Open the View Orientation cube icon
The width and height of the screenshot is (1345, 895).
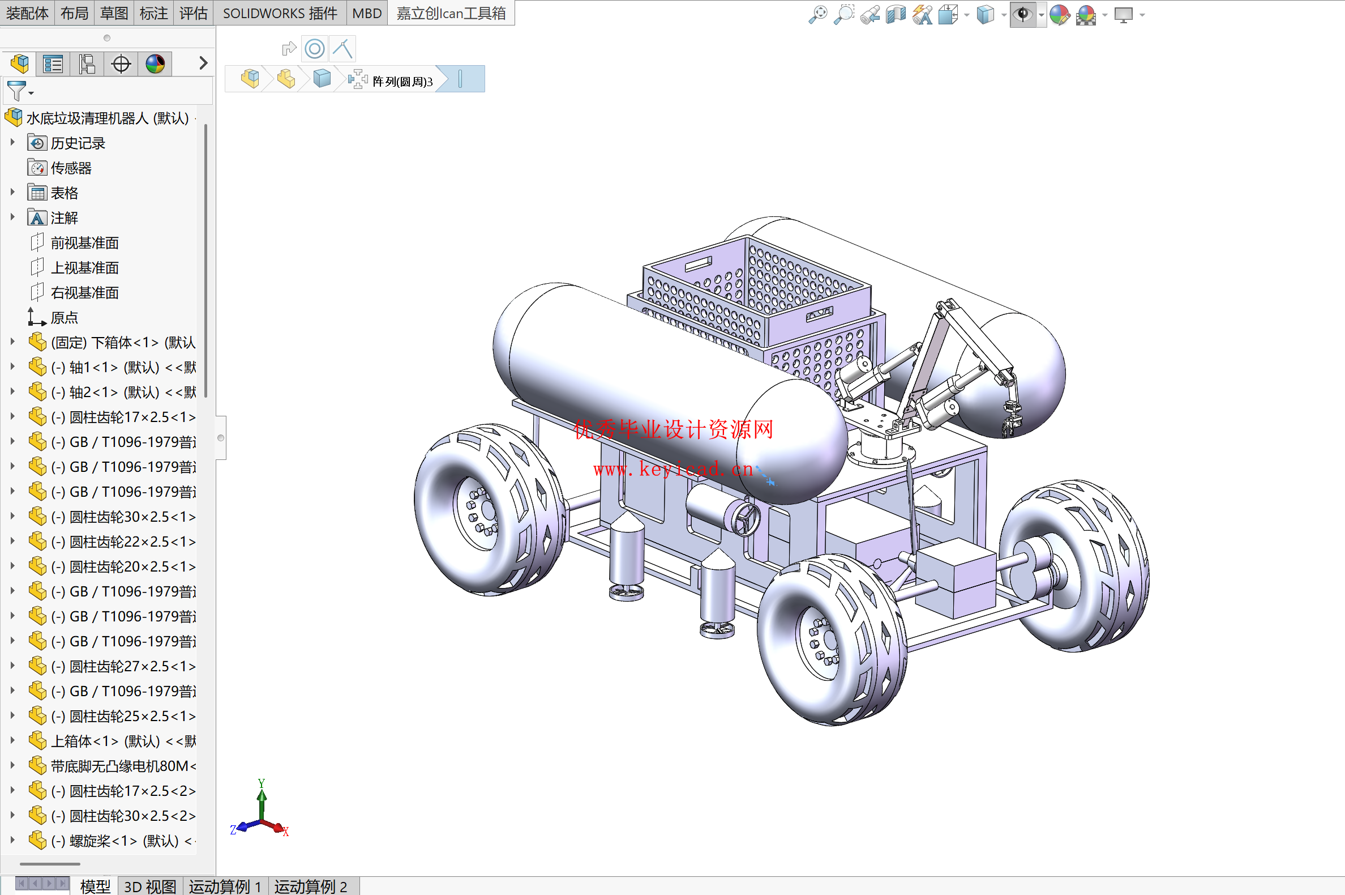(x=948, y=14)
